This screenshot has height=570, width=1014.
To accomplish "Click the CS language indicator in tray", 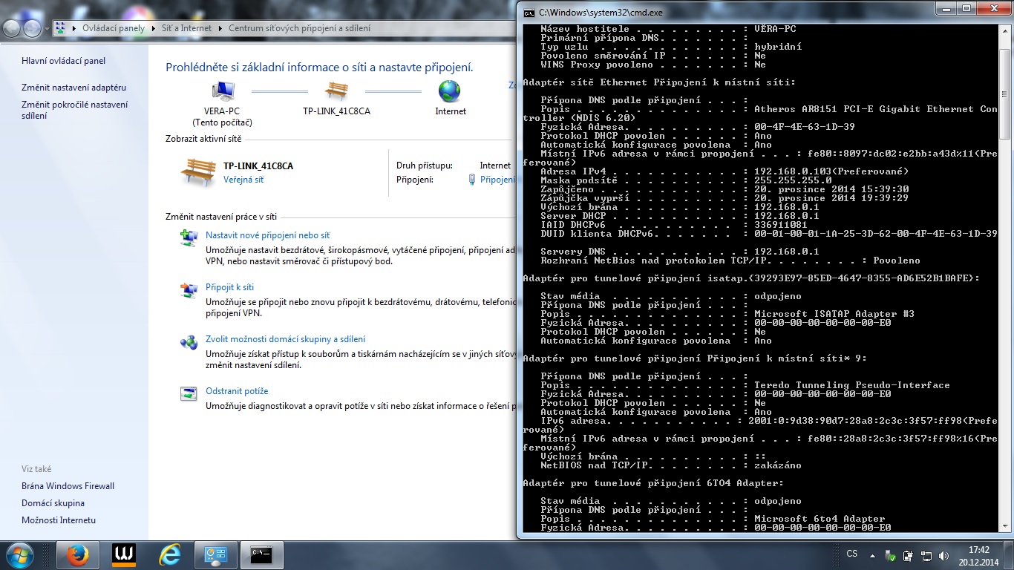I will [x=852, y=554].
